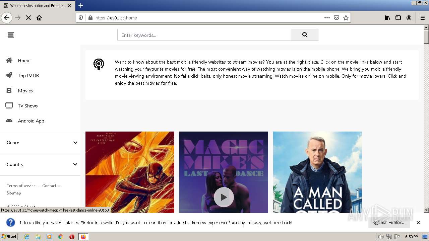
Task: Open the Home sidebar link
Action: coord(24,61)
